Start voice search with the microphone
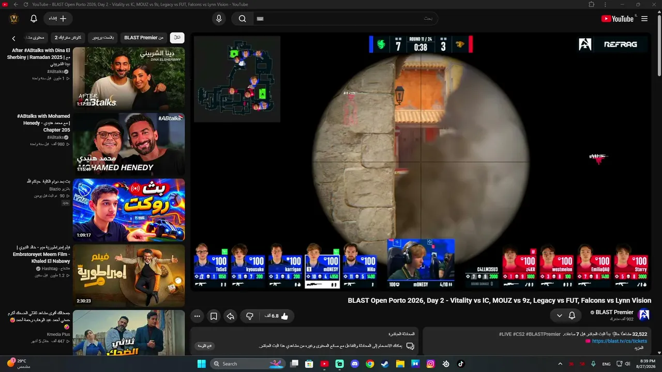The image size is (662, 372). click(x=219, y=19)
